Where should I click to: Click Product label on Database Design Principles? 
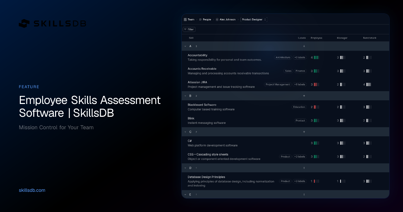[x=285, y=181]
